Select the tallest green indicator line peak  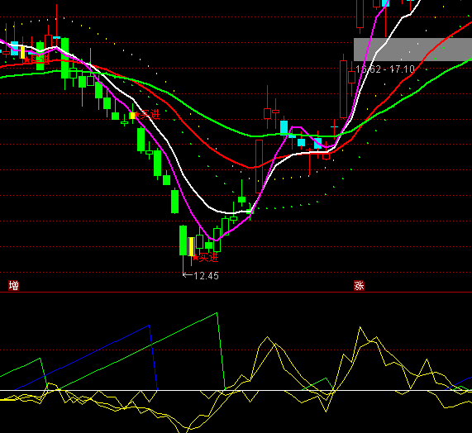click(217, 313)
